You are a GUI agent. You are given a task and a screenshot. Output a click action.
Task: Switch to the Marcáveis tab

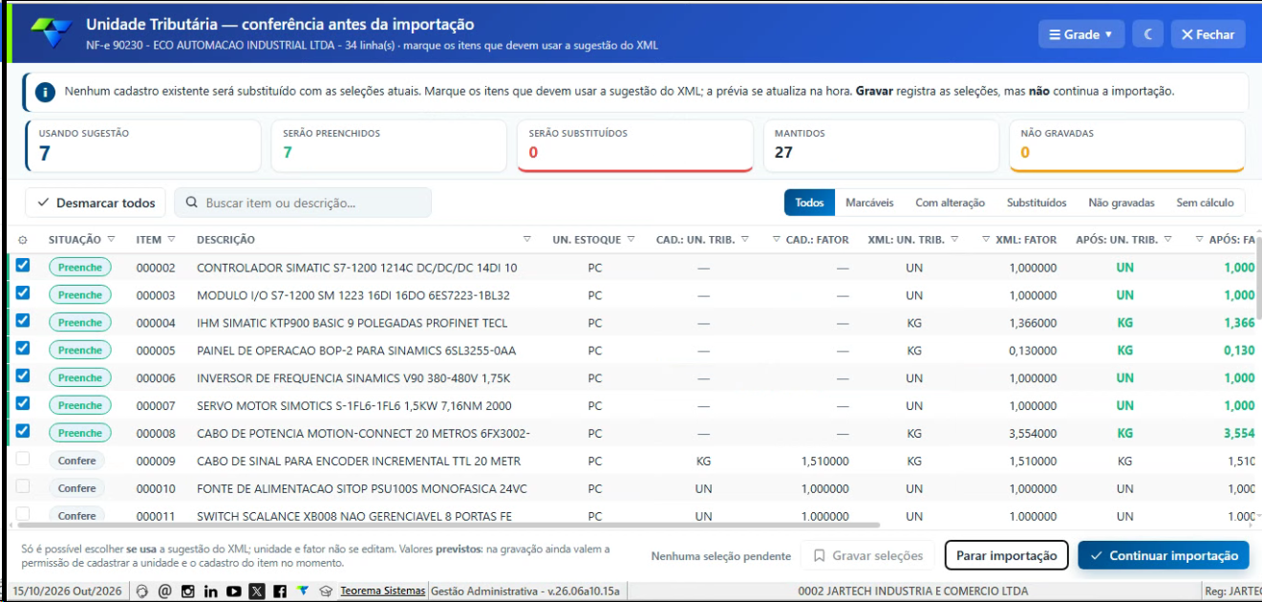[x=869, y=203]
